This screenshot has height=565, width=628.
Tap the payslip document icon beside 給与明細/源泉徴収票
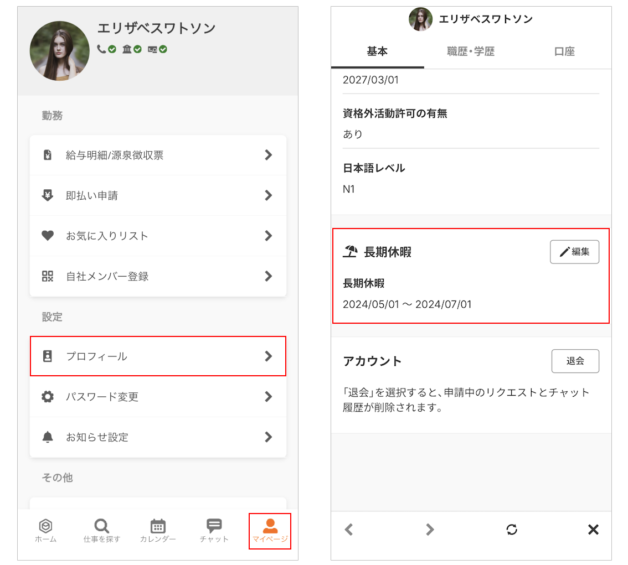(47, 155)
